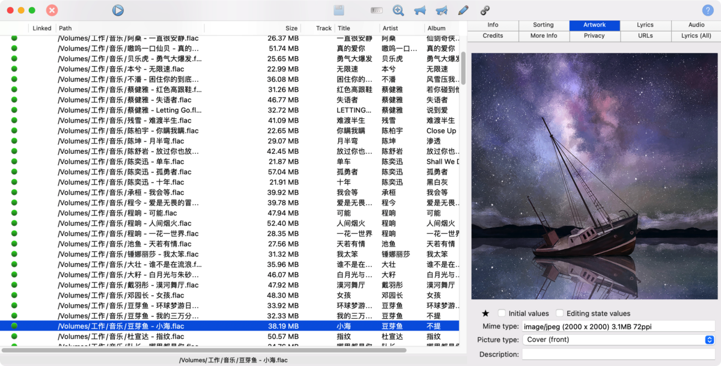This screenshot has height=366, width=721.
Task: Open the URLs tab
Action: point(645,36)
